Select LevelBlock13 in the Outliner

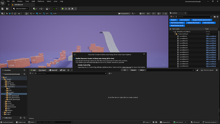184,50
